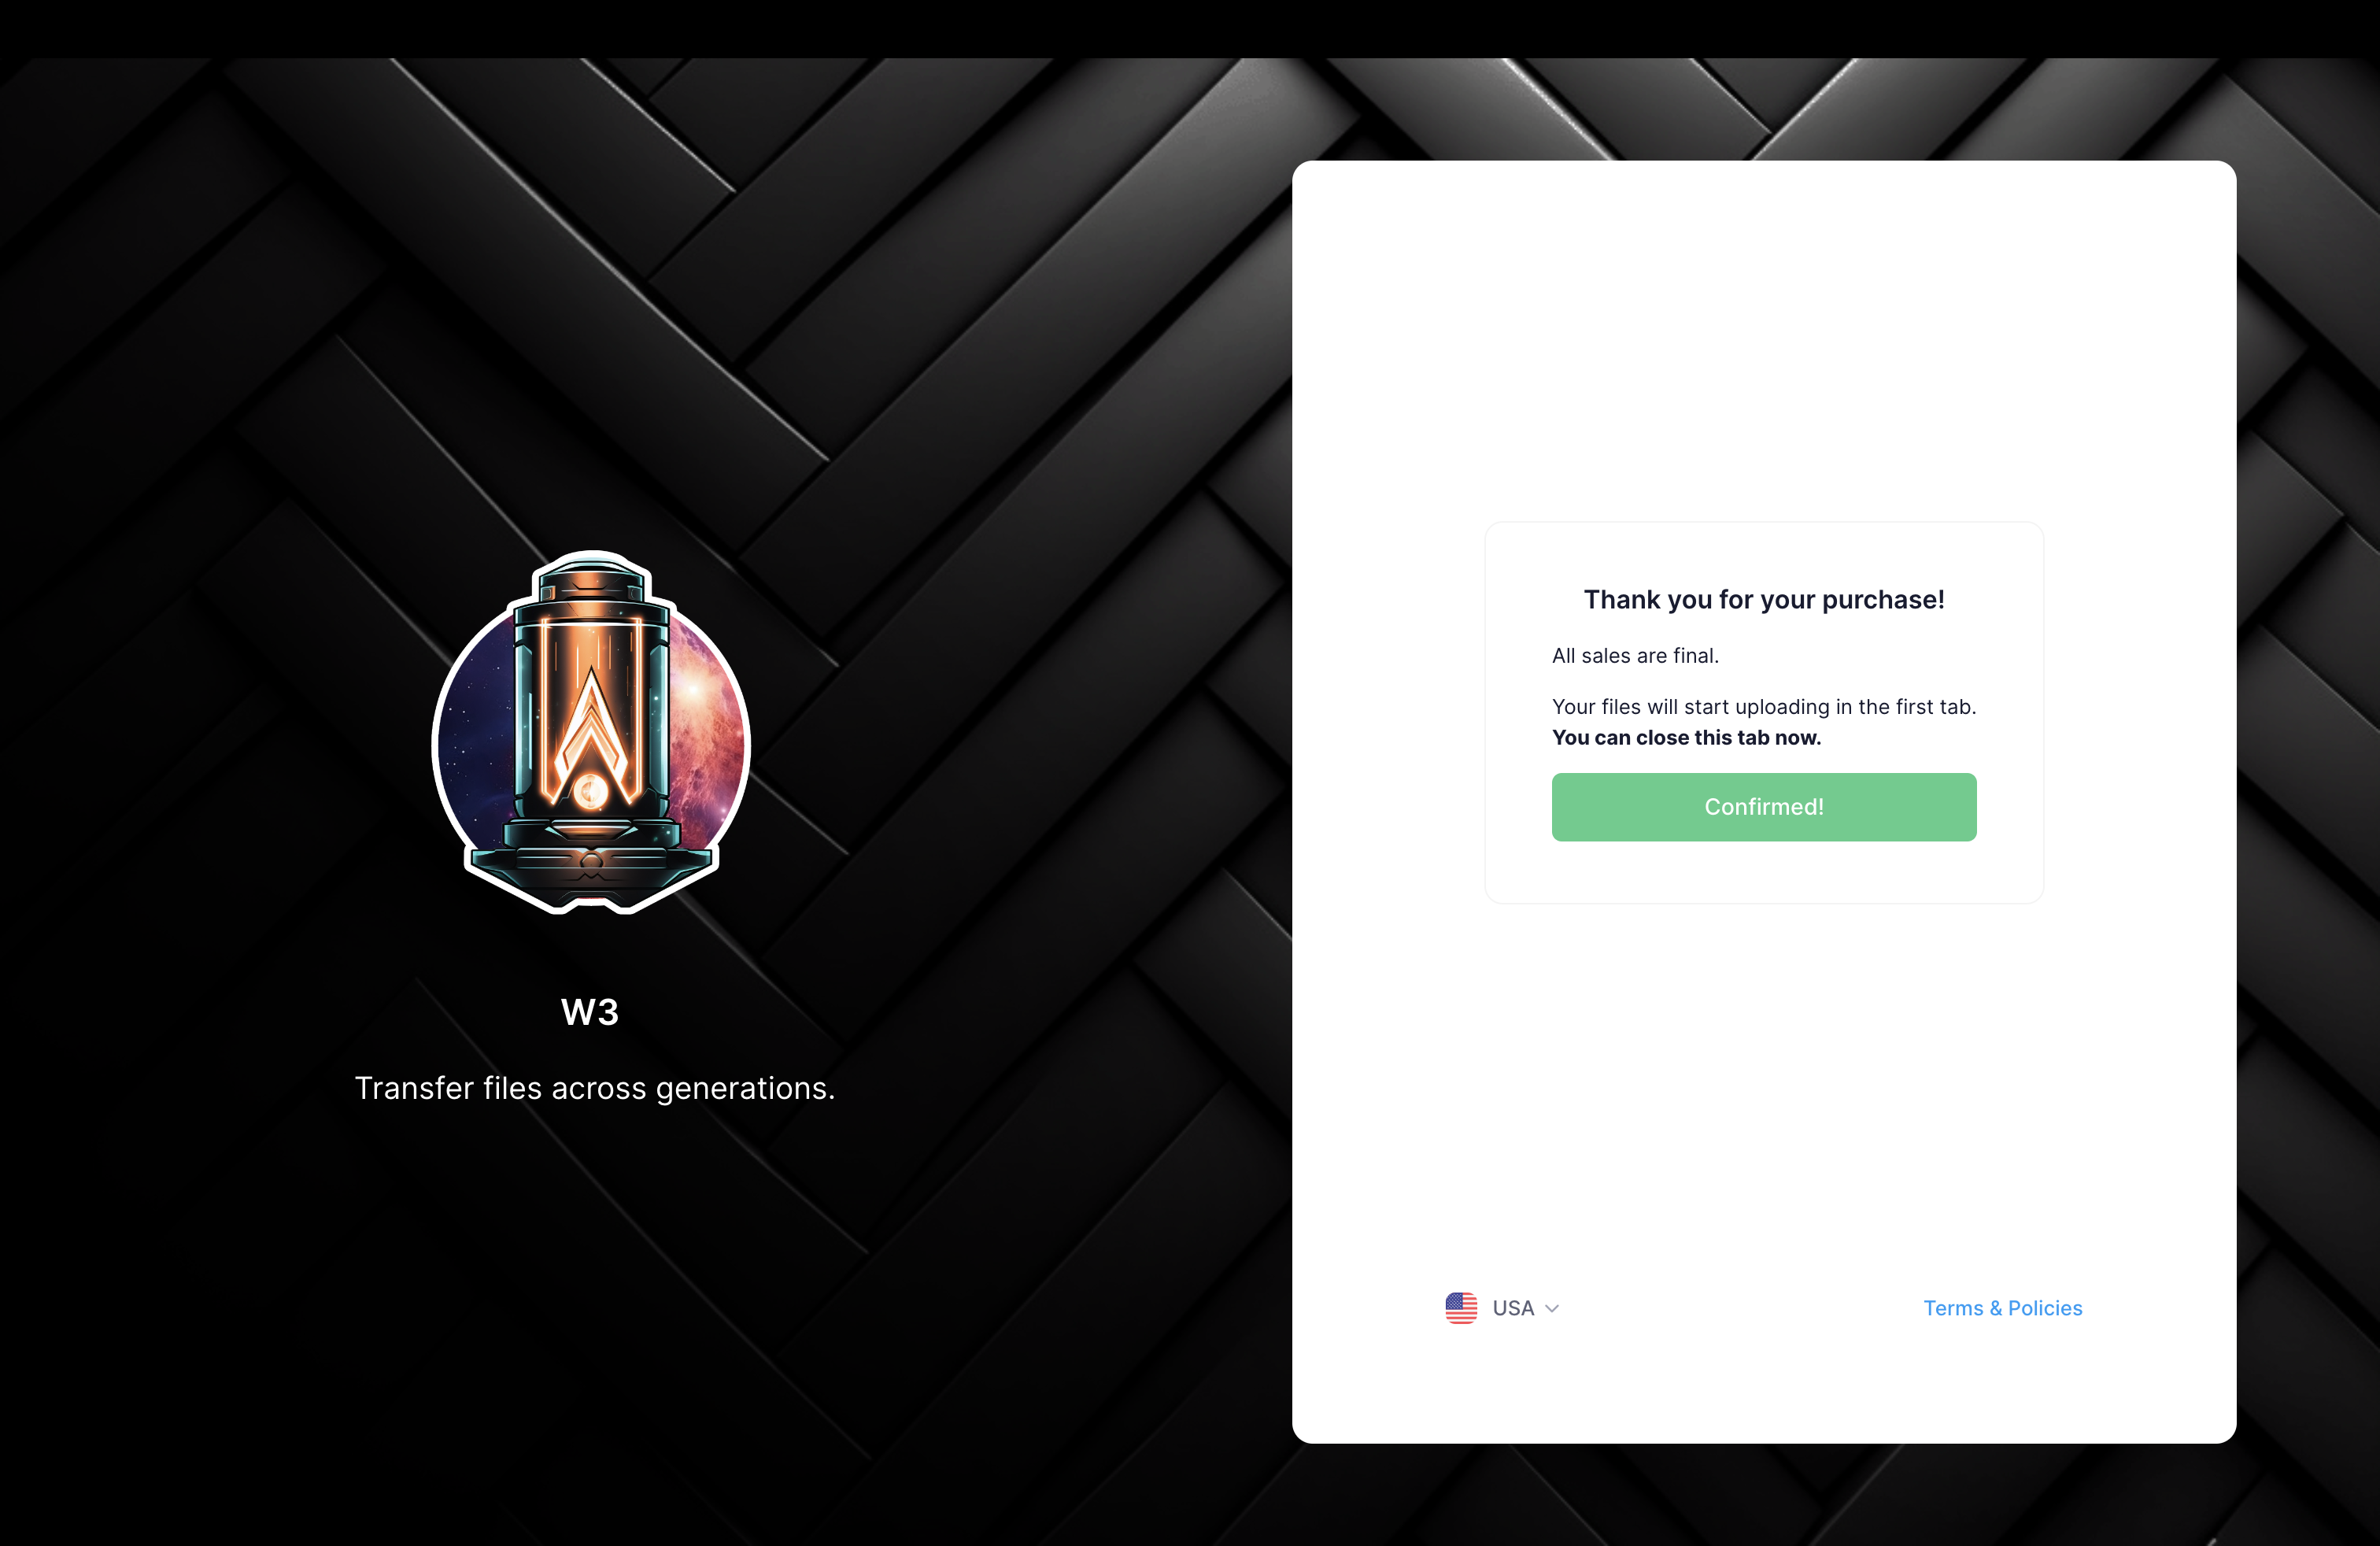Click the green Confirmed! button
Screen dimensions: 2380x1546
1764,807
